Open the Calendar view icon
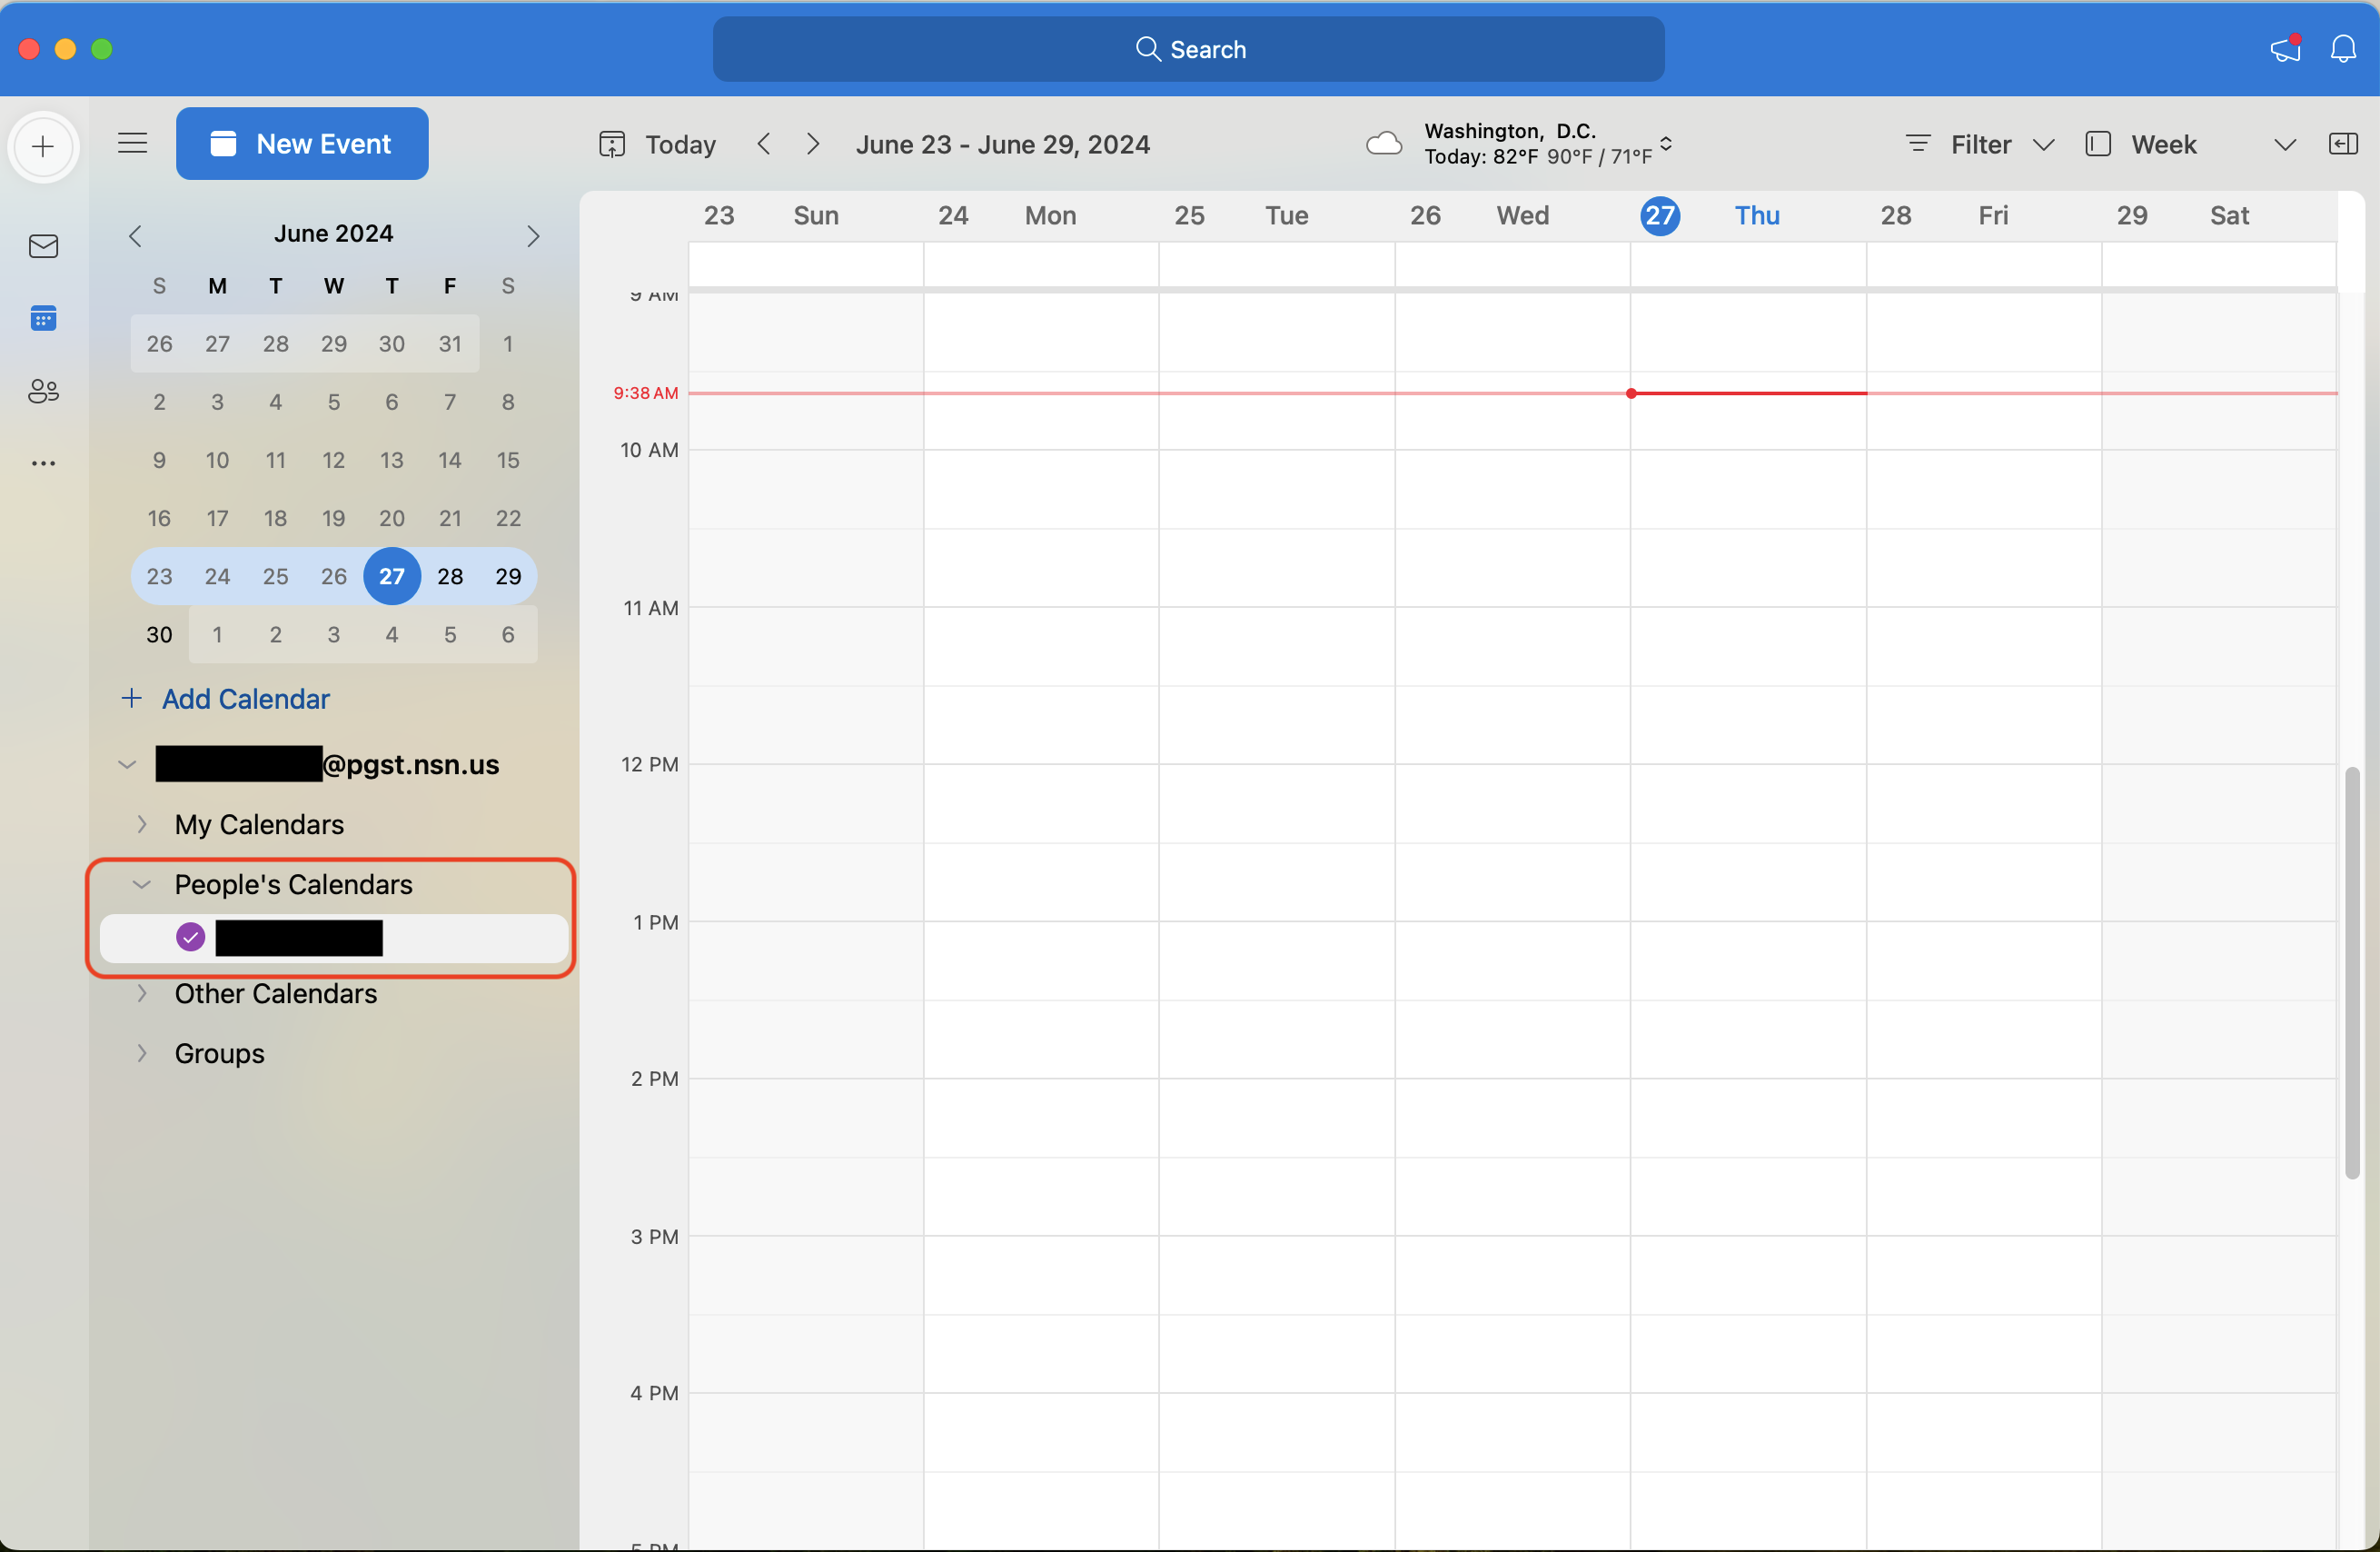The image size is (2380, 1552). (43, 318)
